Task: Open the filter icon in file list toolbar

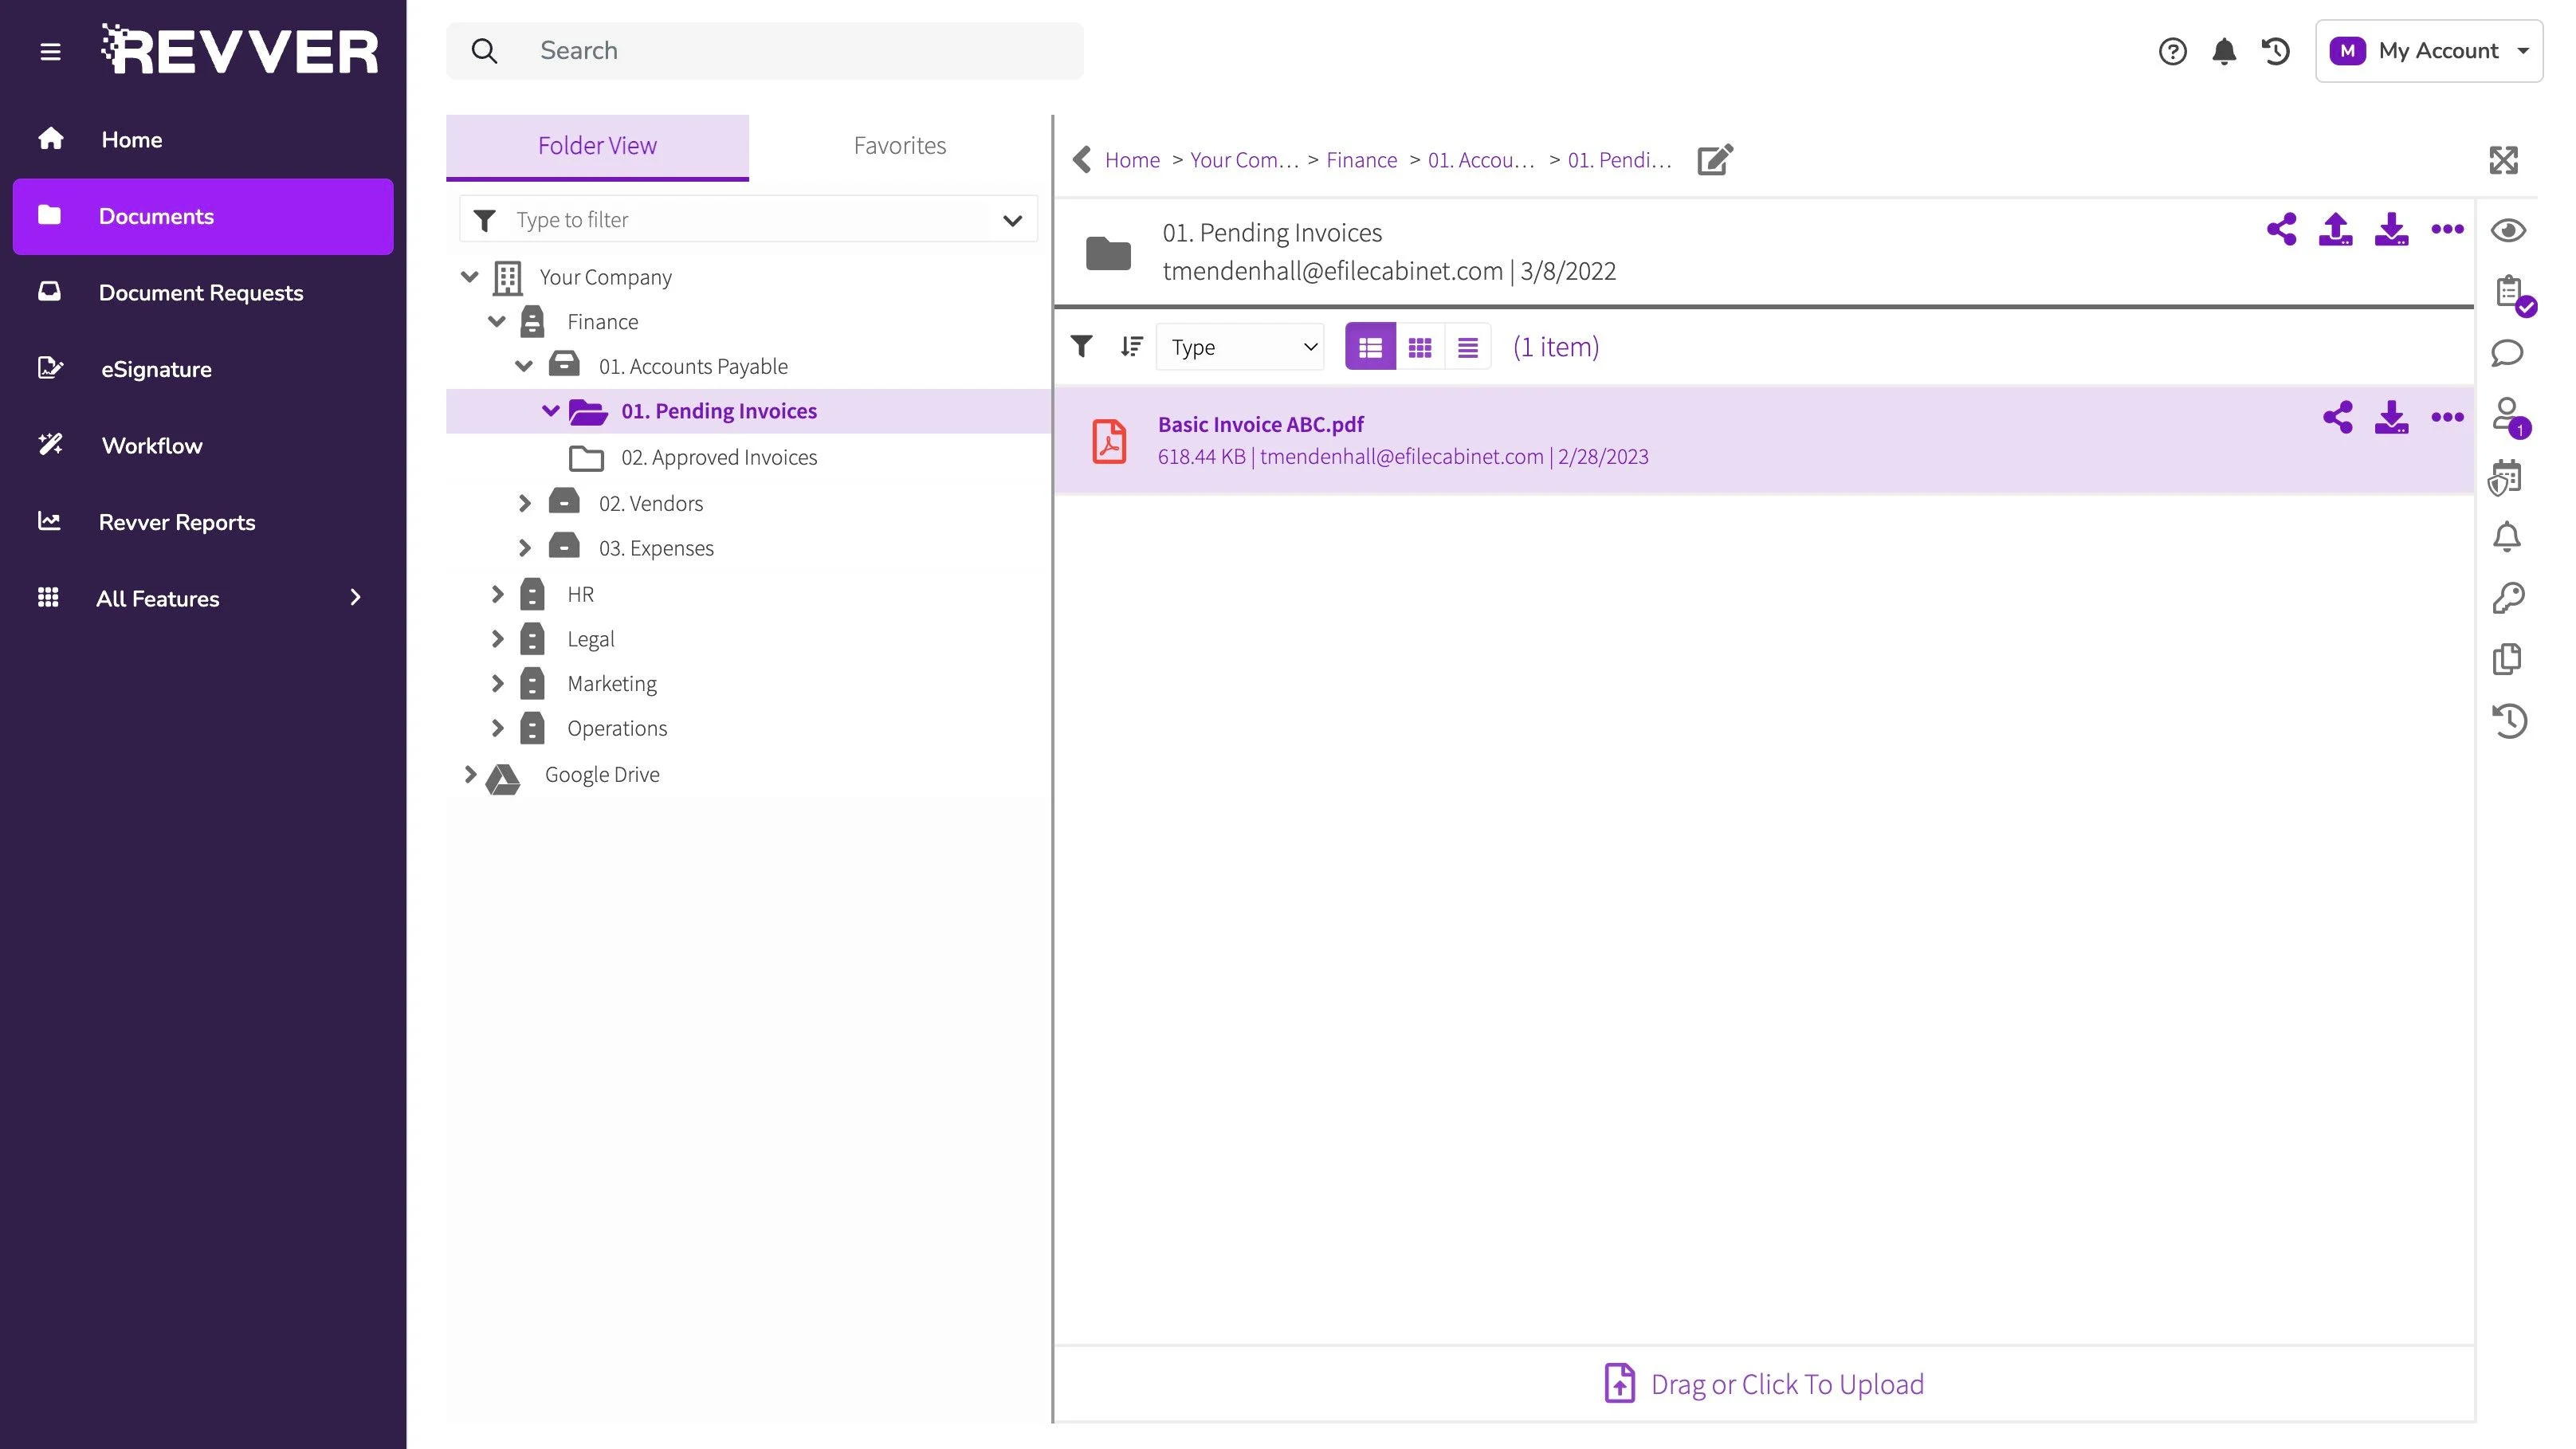Action: pyautogui.click(x=1081, y=346)
